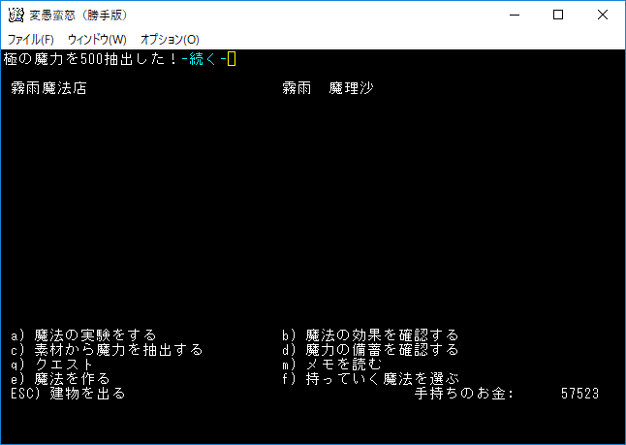The height and width of the screenshot is (445, 626).
Task: Click the 手持ちのお金 amount 57523
Action: (580, 393)
